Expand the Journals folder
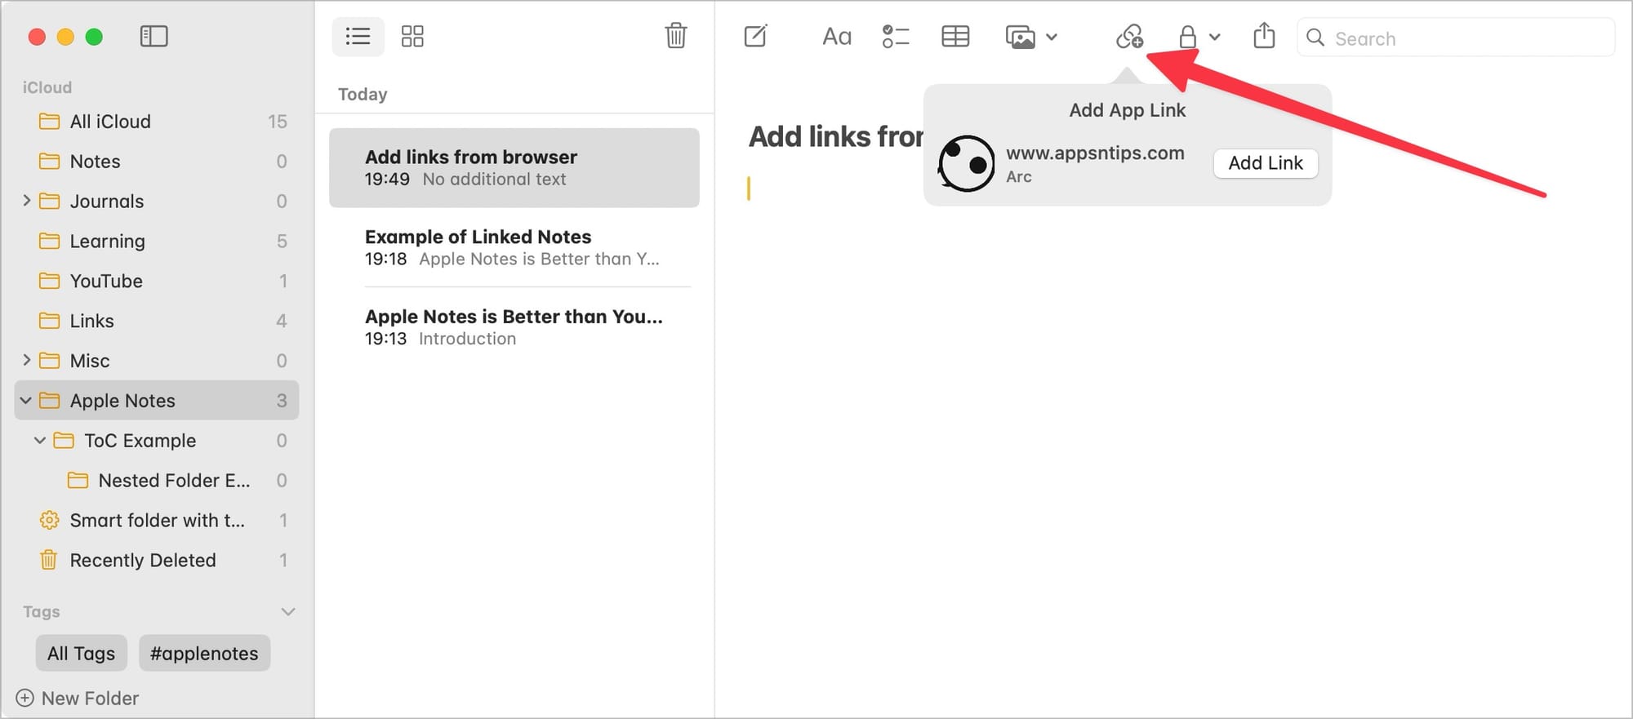1633x719 pixels. [x=26, y=201]
